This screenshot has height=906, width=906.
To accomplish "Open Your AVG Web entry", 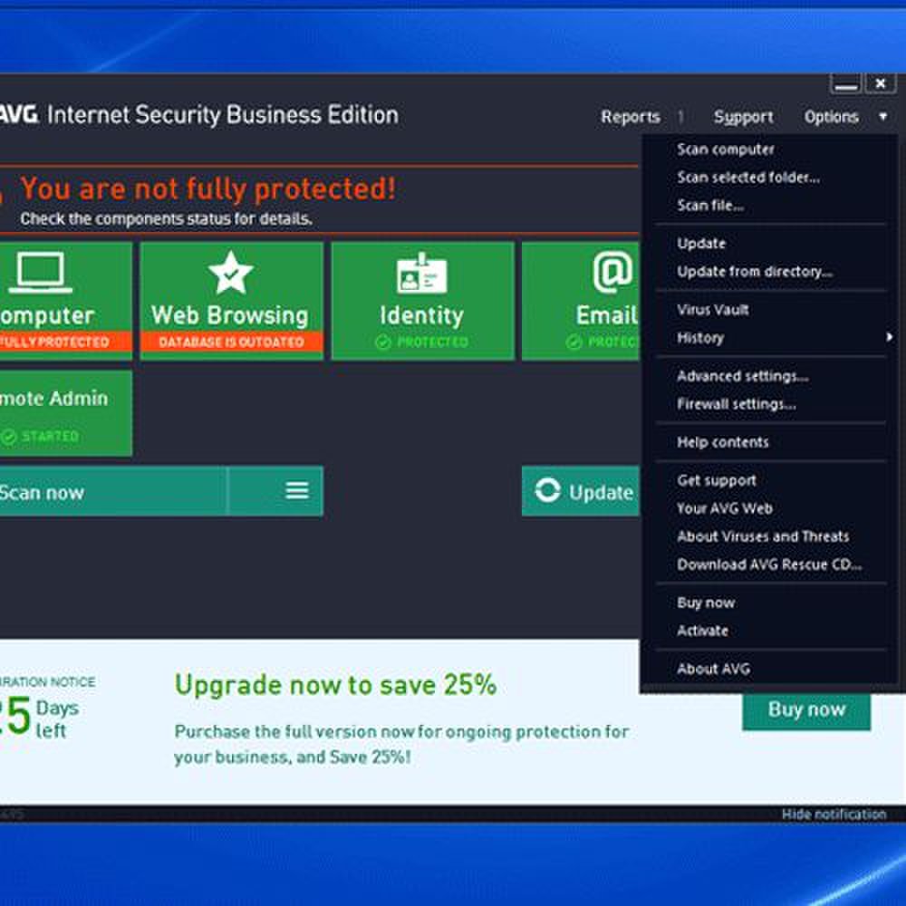I will [725, 508].
